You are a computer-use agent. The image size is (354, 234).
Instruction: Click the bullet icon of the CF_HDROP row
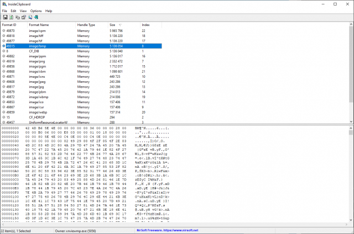coord(4,118)
